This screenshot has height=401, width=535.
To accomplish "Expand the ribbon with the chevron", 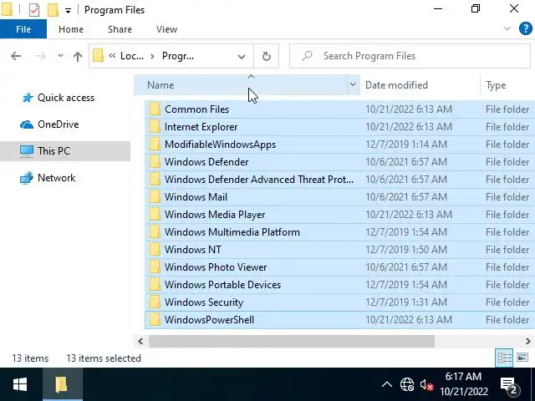I will [507, 28].
